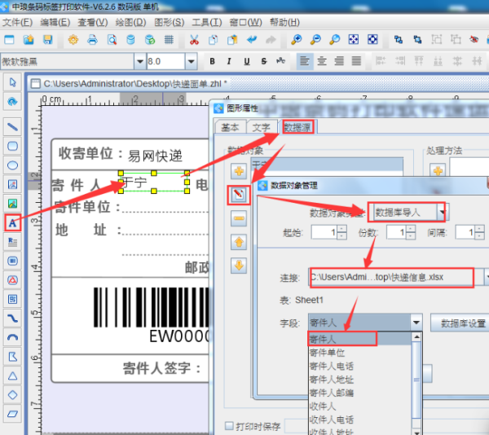Click the bold B formatting icon
The height and width of the screenshot is (435, 489).
213,61
